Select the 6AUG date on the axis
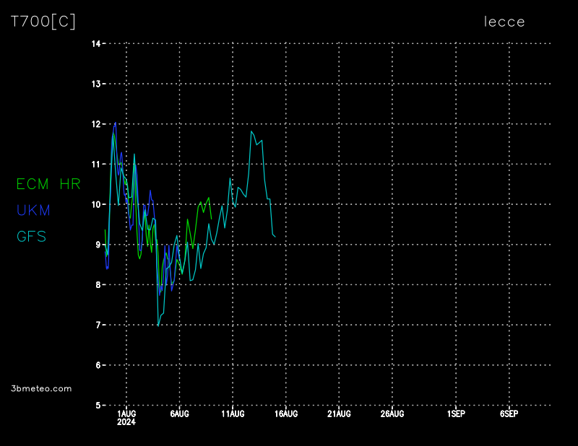 coord(179,414)
